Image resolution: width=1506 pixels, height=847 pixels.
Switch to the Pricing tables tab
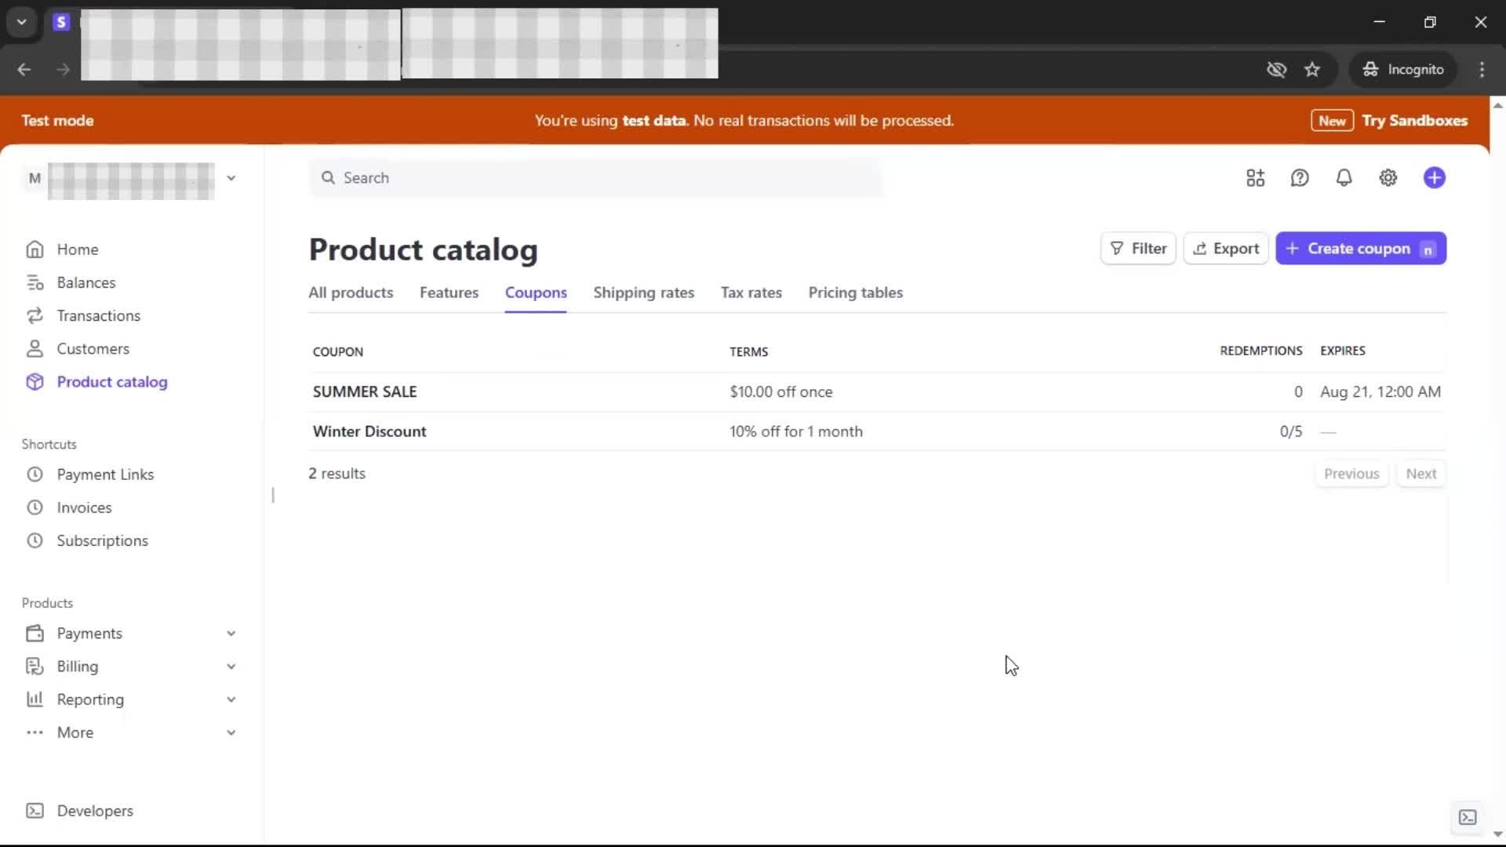[x=855, y=293]
